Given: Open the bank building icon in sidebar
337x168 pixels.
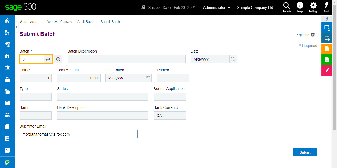Looking at the screenshot, I should click(x=7, y=68).
